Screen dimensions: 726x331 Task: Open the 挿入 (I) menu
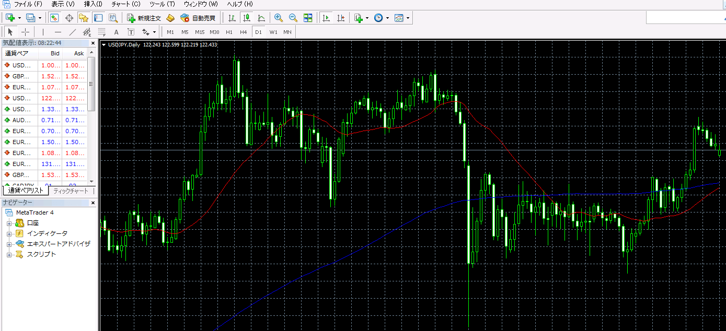(93, 4)
